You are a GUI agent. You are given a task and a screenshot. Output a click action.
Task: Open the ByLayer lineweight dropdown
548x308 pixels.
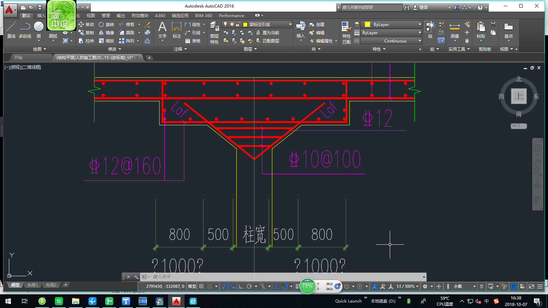(x=392, y=33)
